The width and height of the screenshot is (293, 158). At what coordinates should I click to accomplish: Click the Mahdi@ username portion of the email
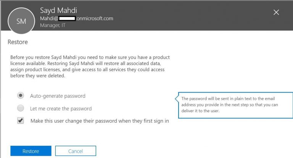[48, 18]
